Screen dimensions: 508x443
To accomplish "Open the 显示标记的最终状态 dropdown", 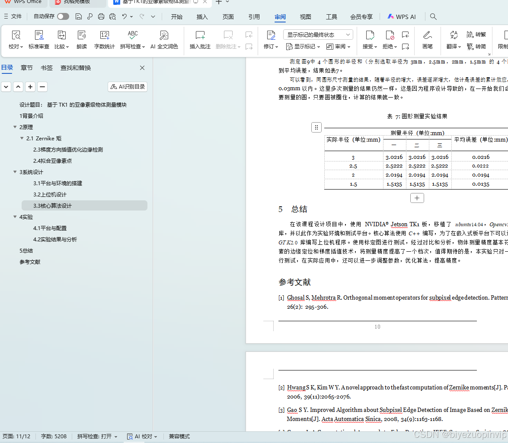I will (318, 34).
